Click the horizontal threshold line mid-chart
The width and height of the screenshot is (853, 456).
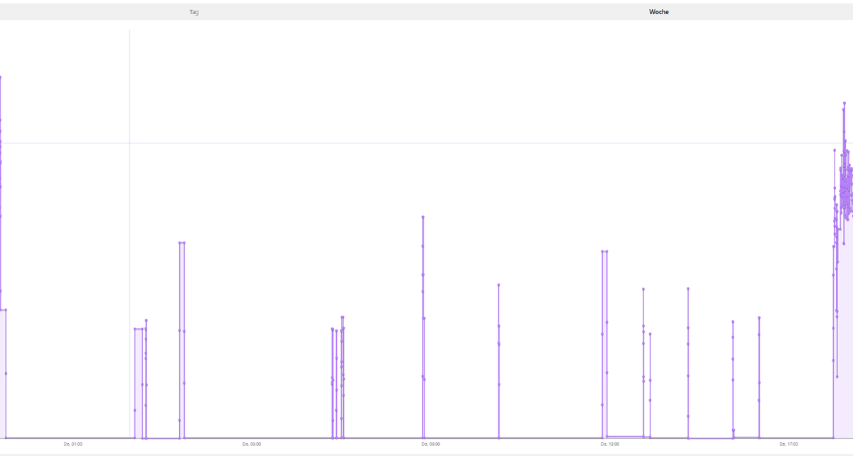tap(426, 143)
